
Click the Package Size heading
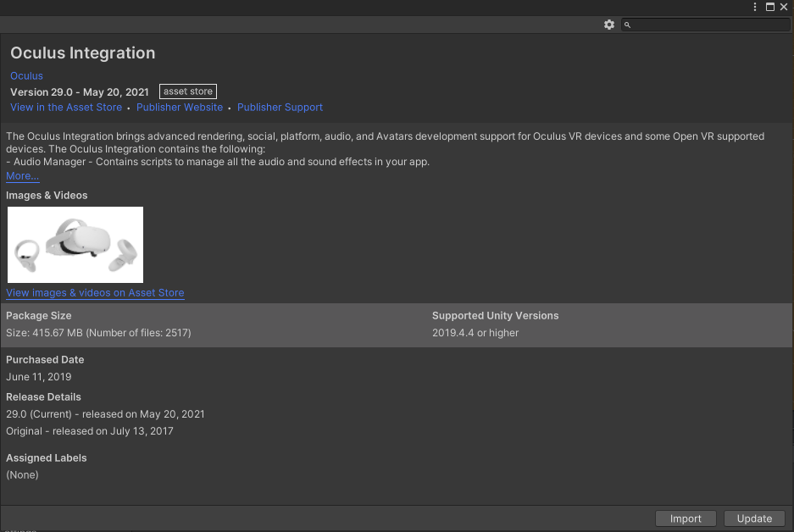click(x=39, y=315)
